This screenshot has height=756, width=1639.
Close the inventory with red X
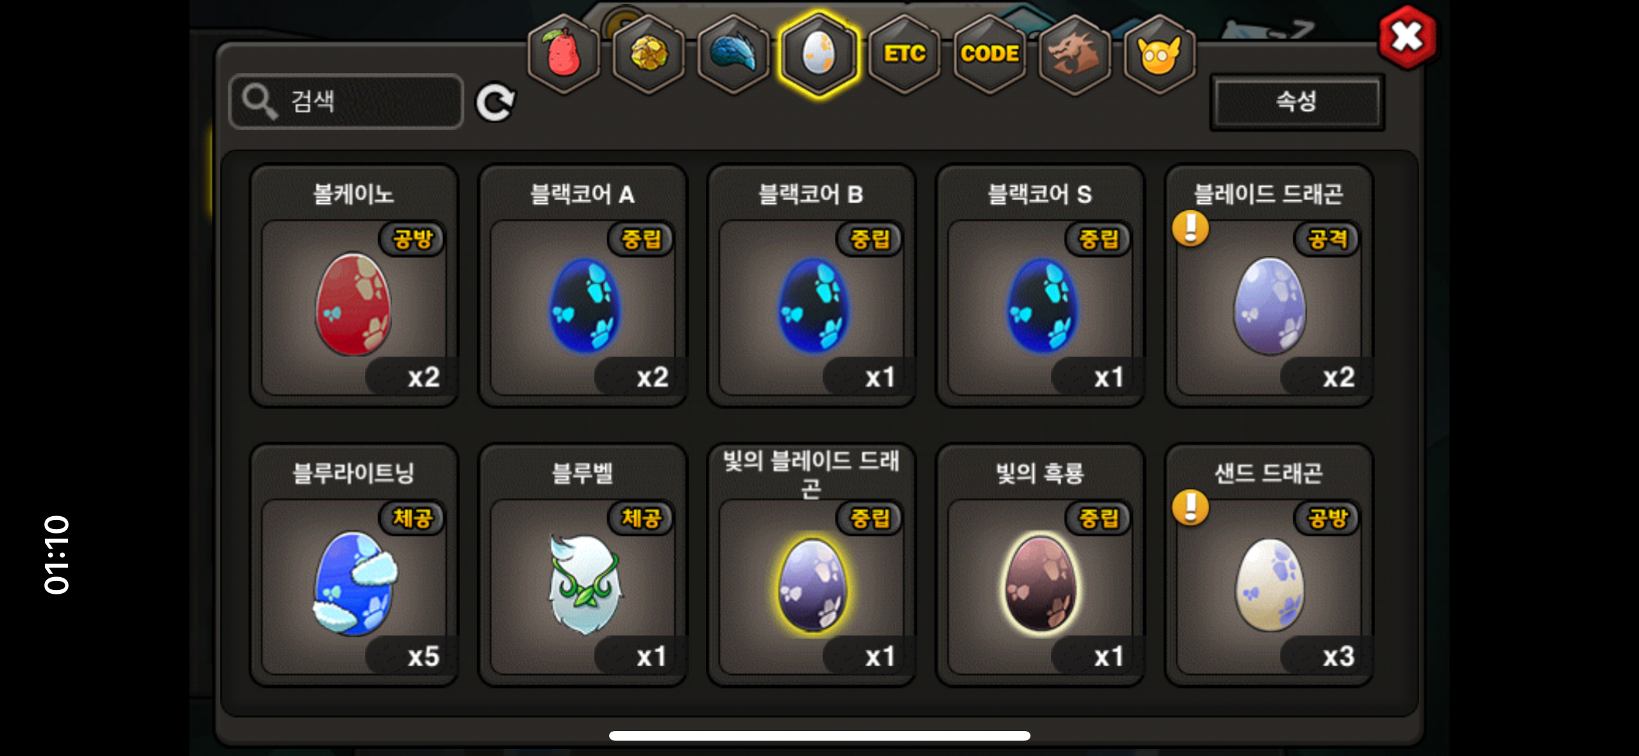pyautogui.click(x=1408, y=37)
